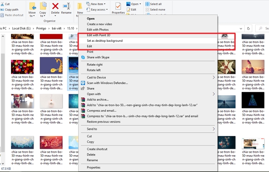The height and width of the screenshot is (172, 269).
Task: Click the Cut scissors icon in ribbon
Action: 2,4
